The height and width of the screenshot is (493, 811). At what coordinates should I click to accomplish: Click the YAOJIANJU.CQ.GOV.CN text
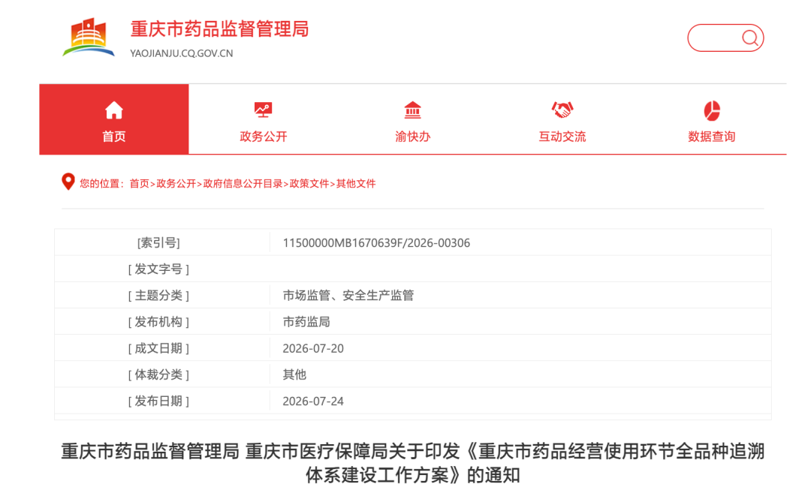[182, 53]
